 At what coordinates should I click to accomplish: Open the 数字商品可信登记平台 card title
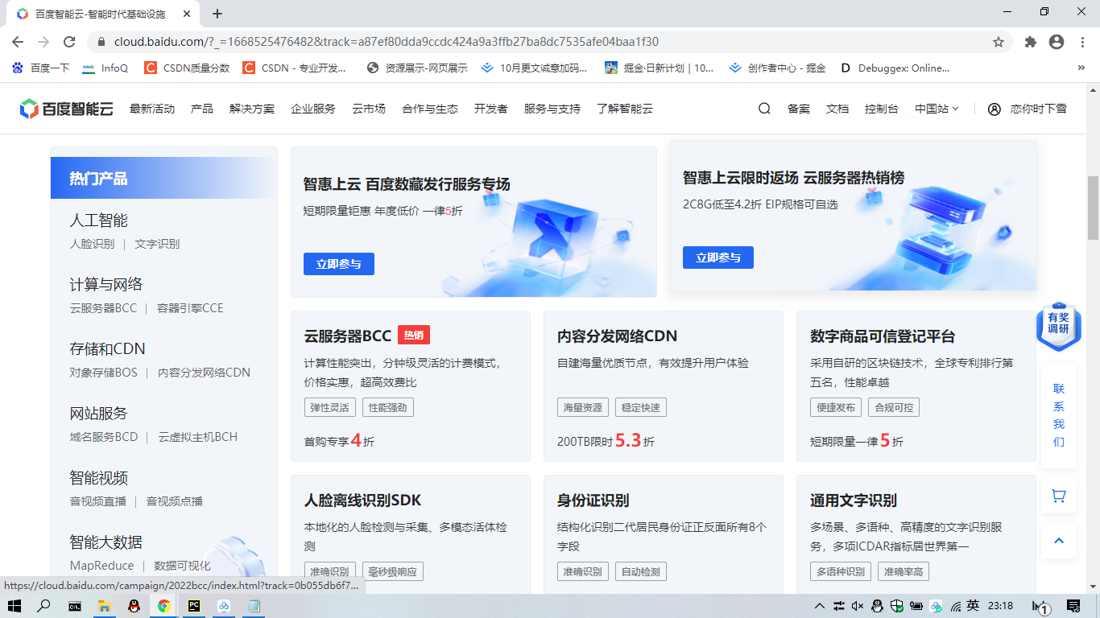pos(883,336)
